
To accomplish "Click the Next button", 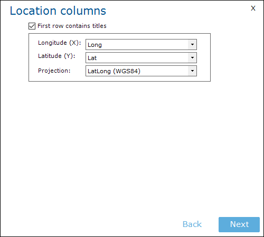I will pyautogui.click(x=239, y=224).
